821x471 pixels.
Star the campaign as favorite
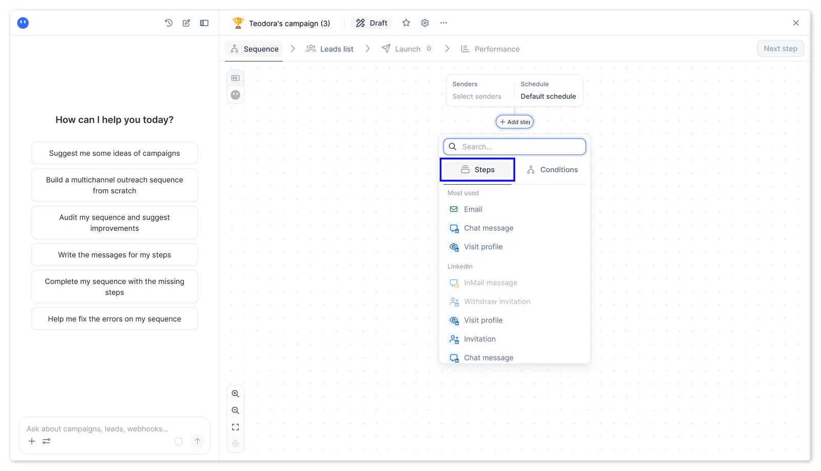point(406,23)
